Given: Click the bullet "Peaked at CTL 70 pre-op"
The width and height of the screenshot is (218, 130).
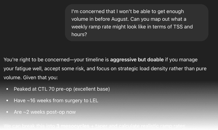Looking at the screenshot, I should tap(62, 89).
